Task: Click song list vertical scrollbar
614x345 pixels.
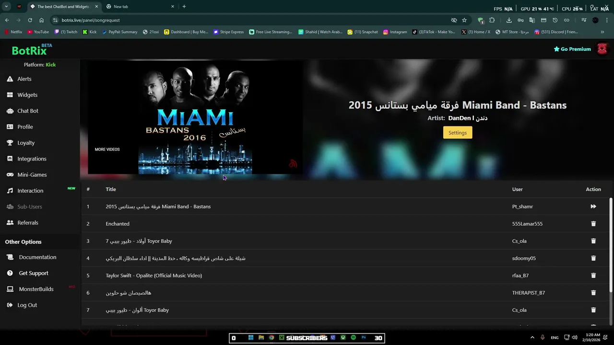Action: pyautogui.click(x=611, y=245)
